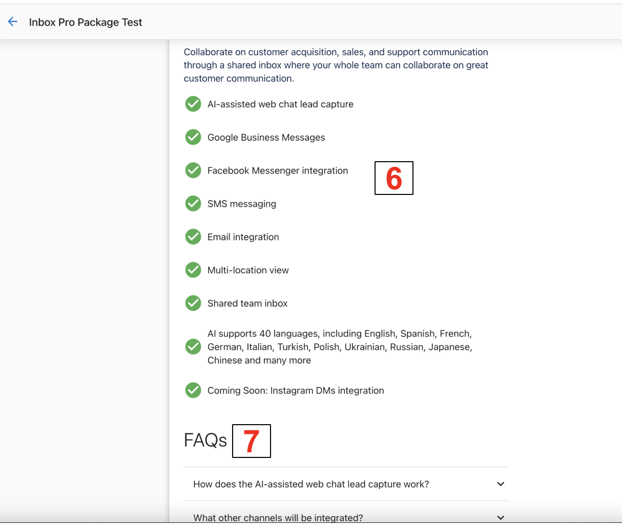Screen dimensions: 622x527
Task: Click the collaborate description paragraph
Action: [336, 65]
